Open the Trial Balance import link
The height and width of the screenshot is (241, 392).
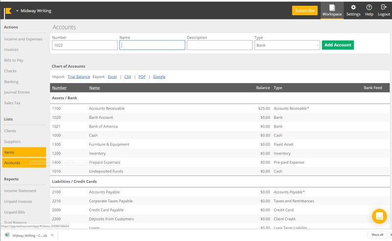pos(79,77)
